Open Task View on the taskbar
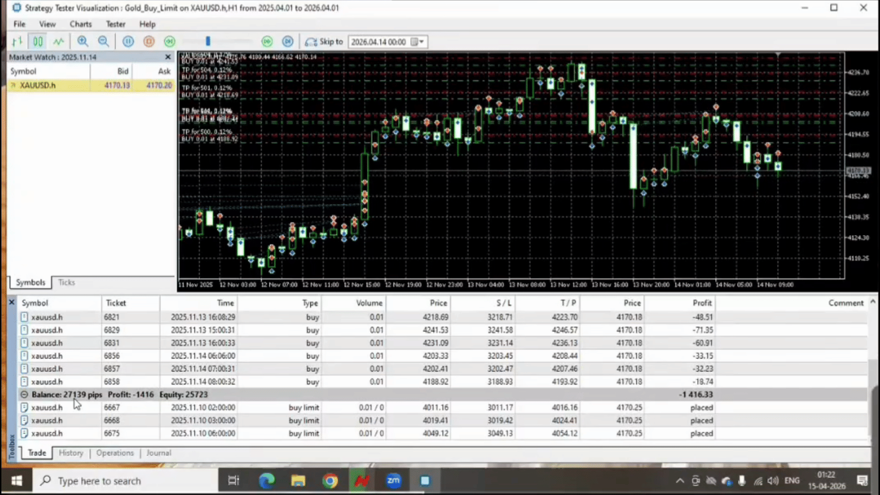Screen dimensions: 880x495 [x=234, y=481]
